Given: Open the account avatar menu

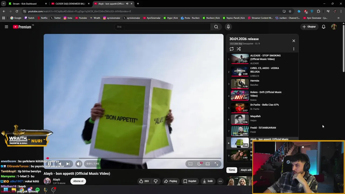Looking at the screenshot, I should pyautogui.click(x=334, y=27).
